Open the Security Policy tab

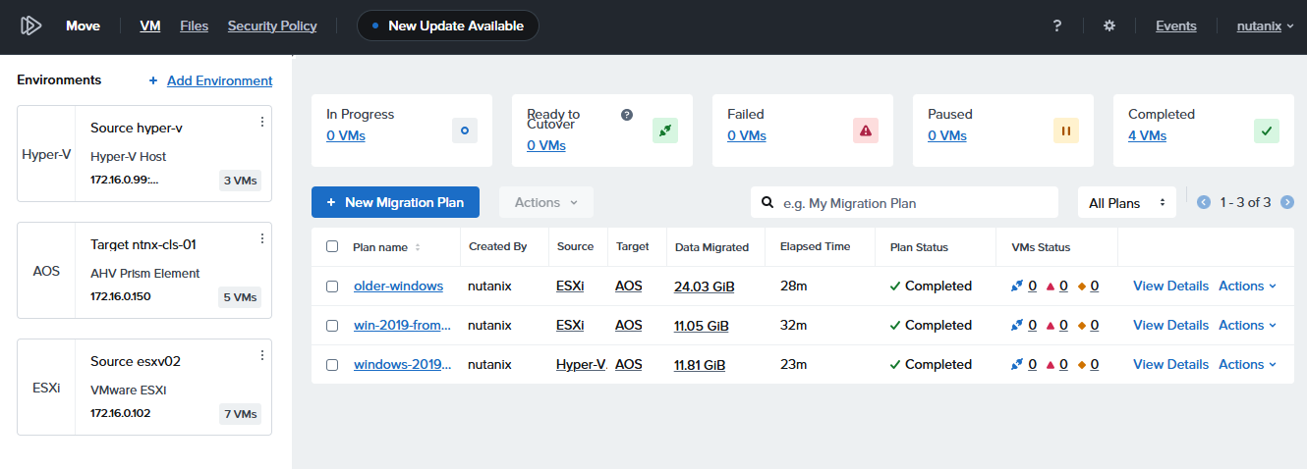[272, 26]
